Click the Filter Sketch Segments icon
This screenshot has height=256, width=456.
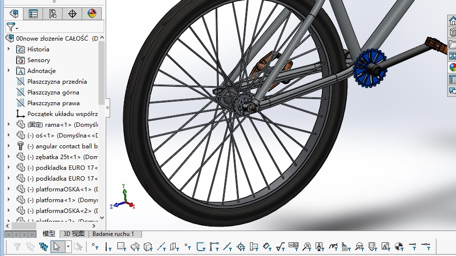tap(214, 247)
